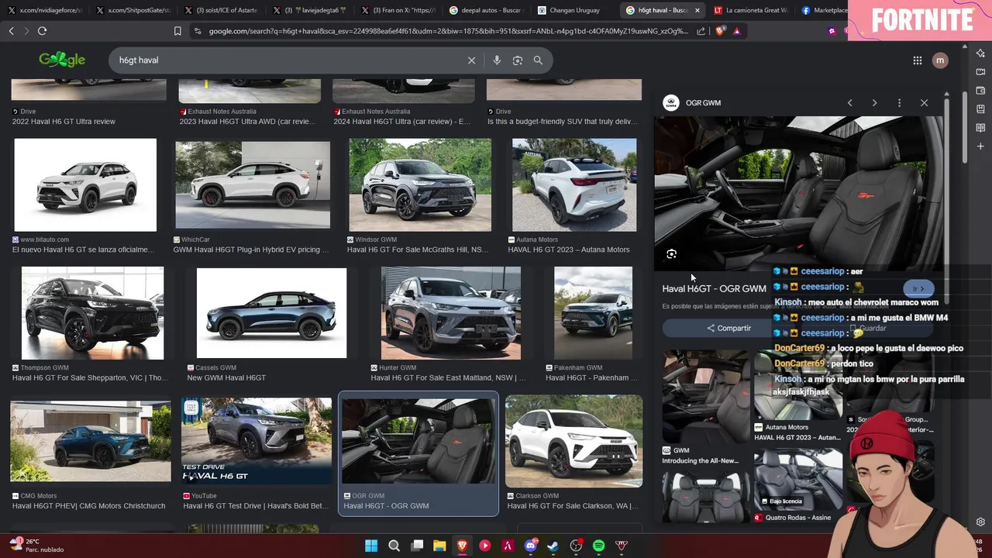Open File Explorer from the taskbar
This screenshot has width=992, height=558.
click(439, 546)
